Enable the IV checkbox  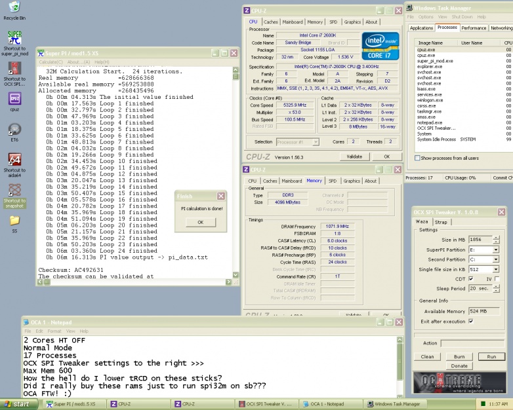[497, 278]
